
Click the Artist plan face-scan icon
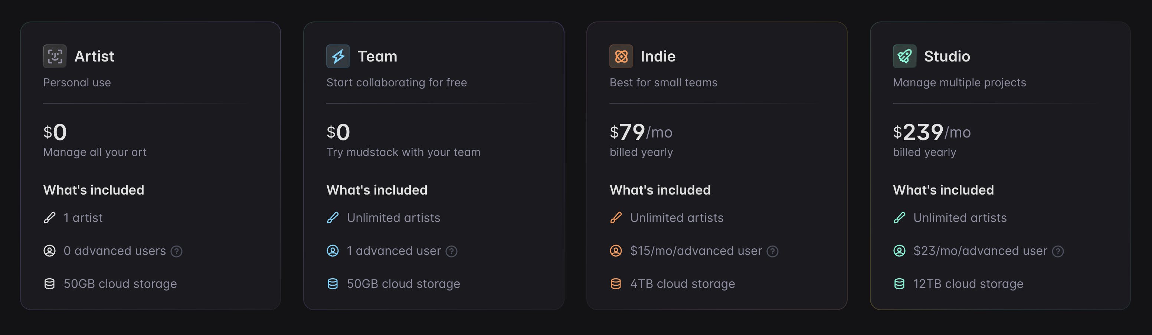[x=55, y=56]
